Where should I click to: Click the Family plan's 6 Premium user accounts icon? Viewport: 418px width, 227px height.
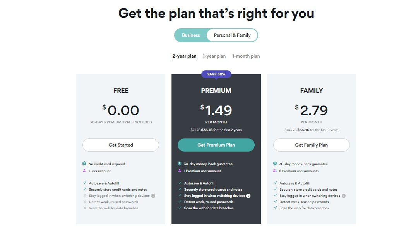pos(275,171)
